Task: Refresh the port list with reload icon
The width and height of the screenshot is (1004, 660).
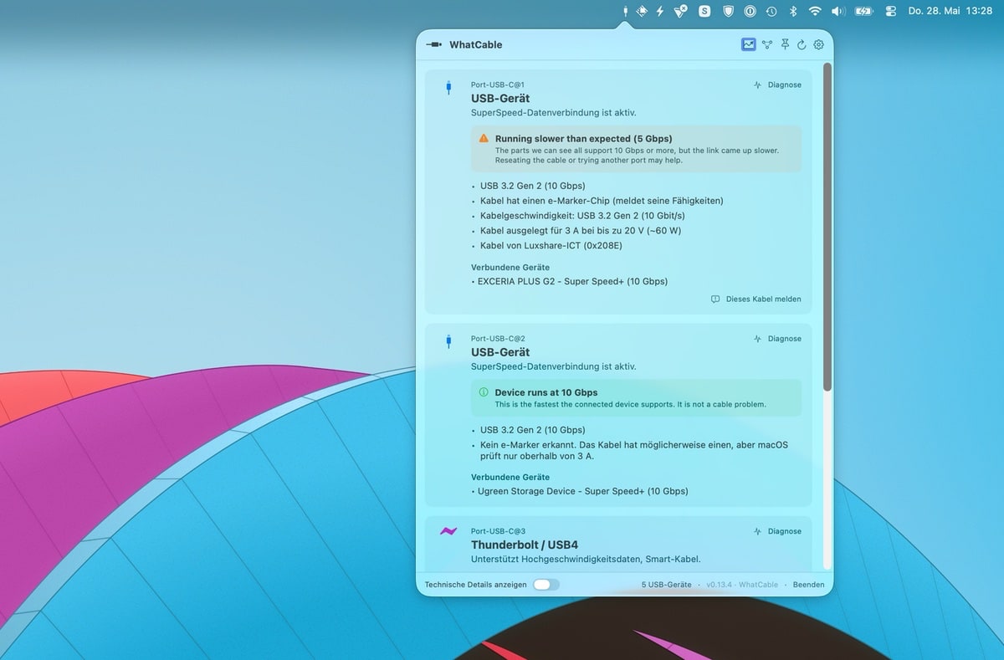Action: 802,44
